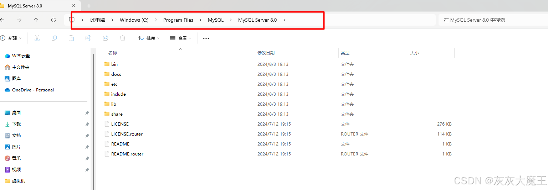548x190 pixels.
Task: Expand chevron after Windows (C:) breadcrumb
Action: click(156, 20)
